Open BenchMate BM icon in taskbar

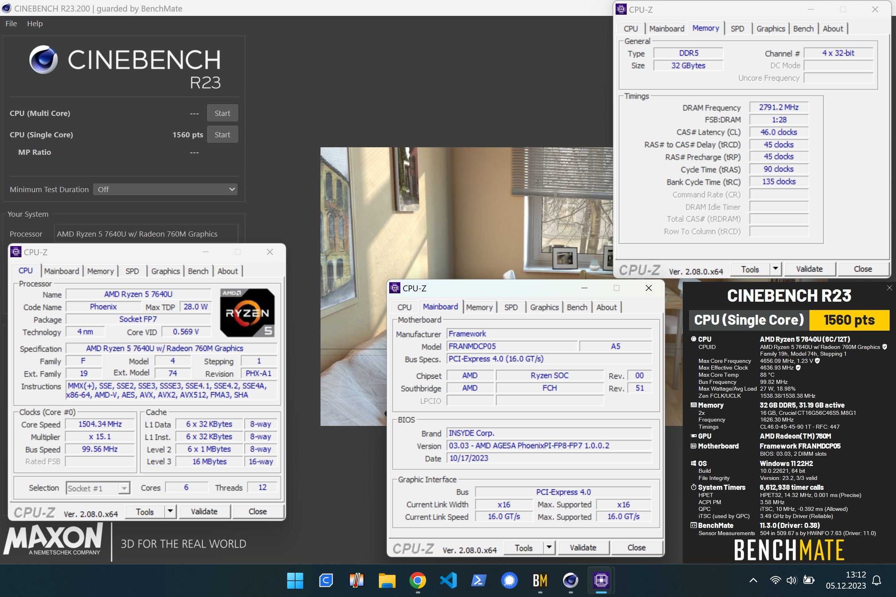click(x=540, y=580)
